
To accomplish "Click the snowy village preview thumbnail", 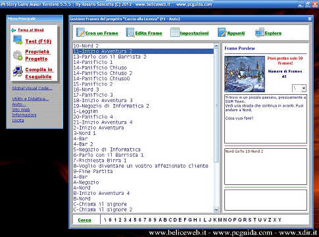I will click(245, 74).
